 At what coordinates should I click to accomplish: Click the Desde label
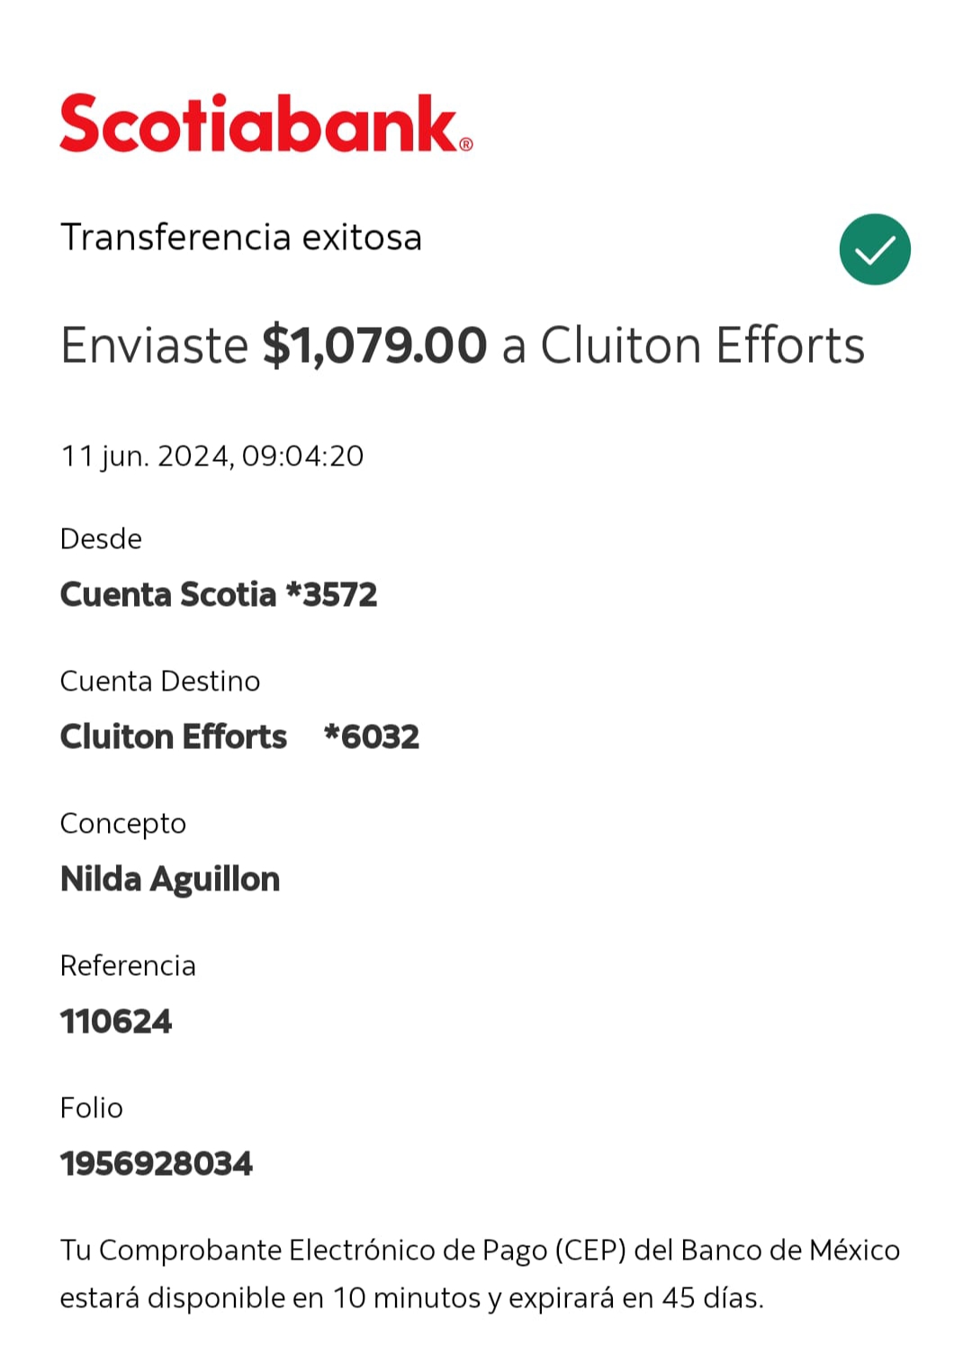(101, 538)
